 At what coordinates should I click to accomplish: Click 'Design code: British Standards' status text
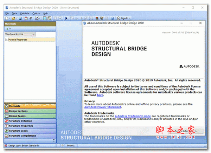click(24, 146)
